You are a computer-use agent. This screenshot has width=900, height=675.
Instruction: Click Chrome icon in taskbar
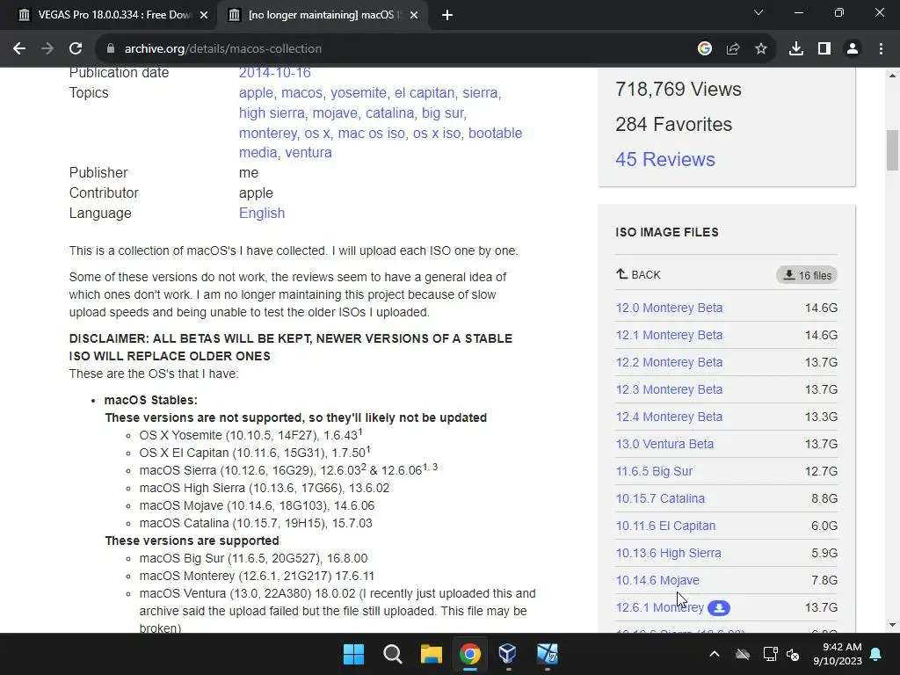[469, 654]
